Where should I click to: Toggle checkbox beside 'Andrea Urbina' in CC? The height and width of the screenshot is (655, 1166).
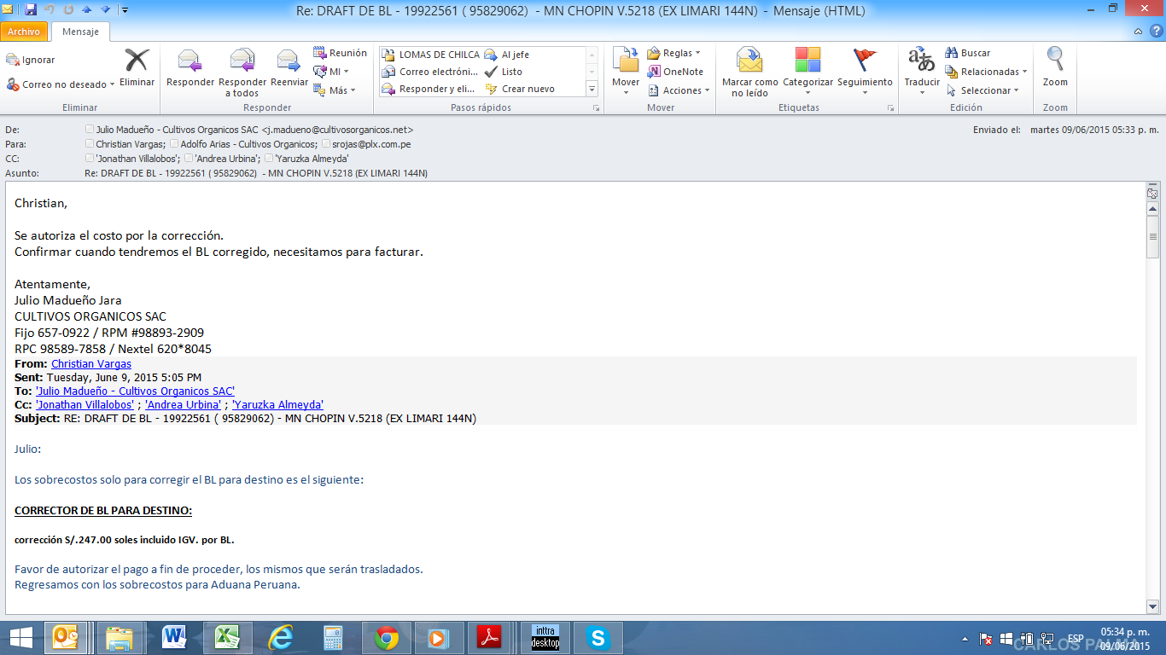189,158
